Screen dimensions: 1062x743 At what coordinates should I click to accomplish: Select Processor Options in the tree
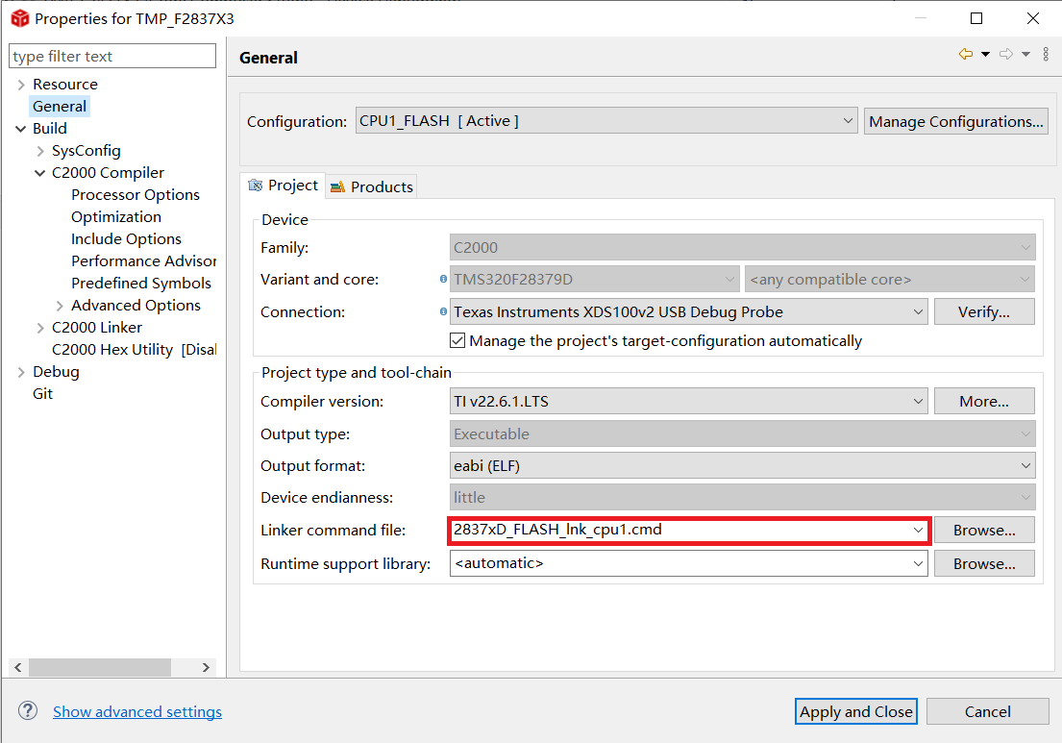136,195
